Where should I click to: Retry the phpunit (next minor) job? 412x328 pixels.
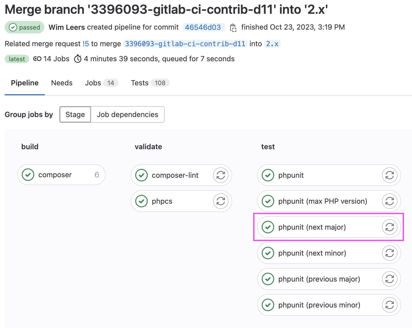(x=389, y=253)
